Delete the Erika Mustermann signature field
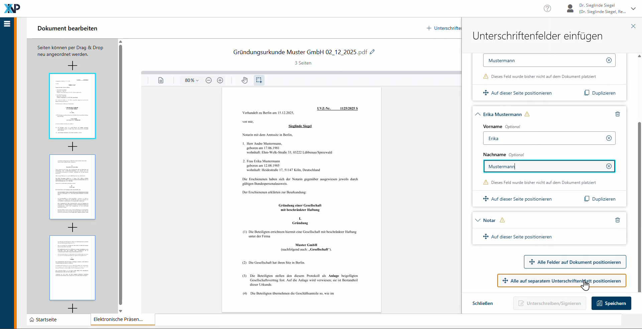This screenshot has width=642, height=329. coord(618,114)
